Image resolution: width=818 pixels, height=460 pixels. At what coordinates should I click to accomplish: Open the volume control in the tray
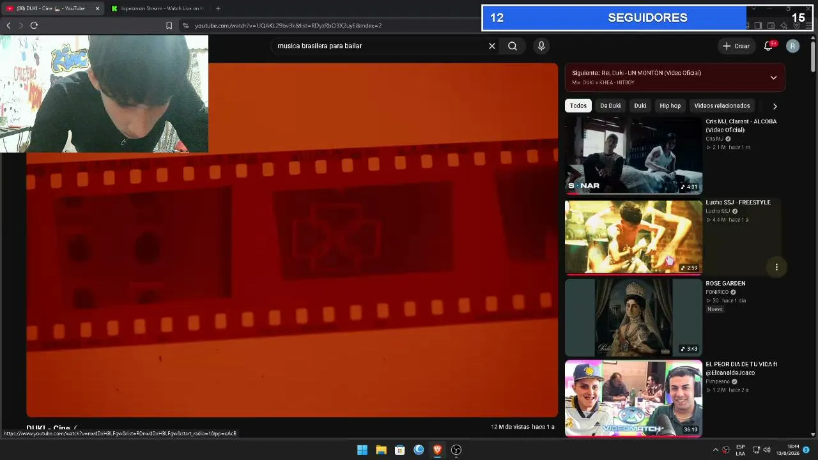coord(767,450)
